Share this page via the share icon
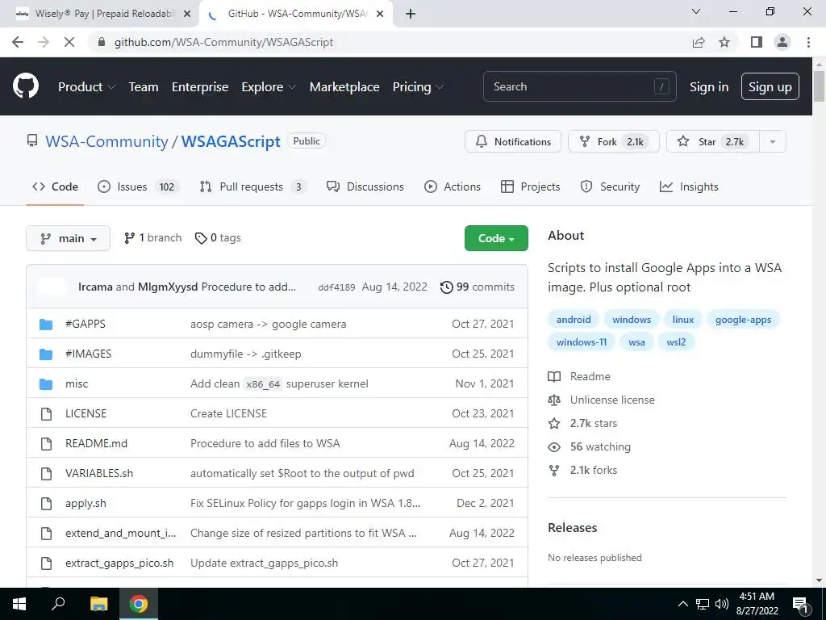This screenshot has height=620, width=826. click(x=699, y=42)
